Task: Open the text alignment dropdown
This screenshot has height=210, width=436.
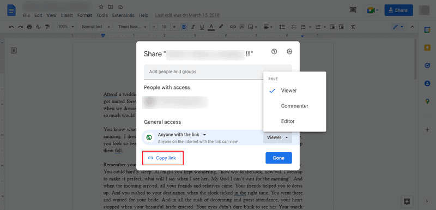Action: click(268, 27)
